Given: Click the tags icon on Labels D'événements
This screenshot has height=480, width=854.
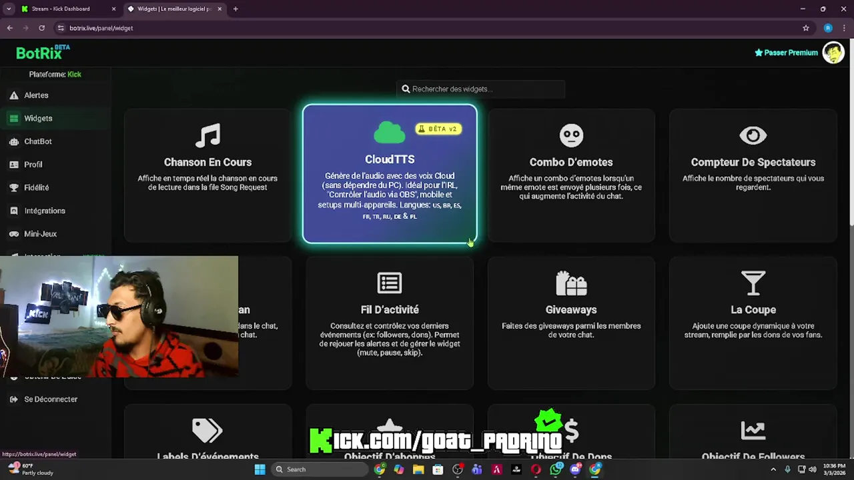Looking at the screenshot, I should tap(207, 431).
